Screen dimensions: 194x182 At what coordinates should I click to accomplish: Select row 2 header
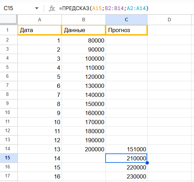pyautogui.click(x=7, y=40)
